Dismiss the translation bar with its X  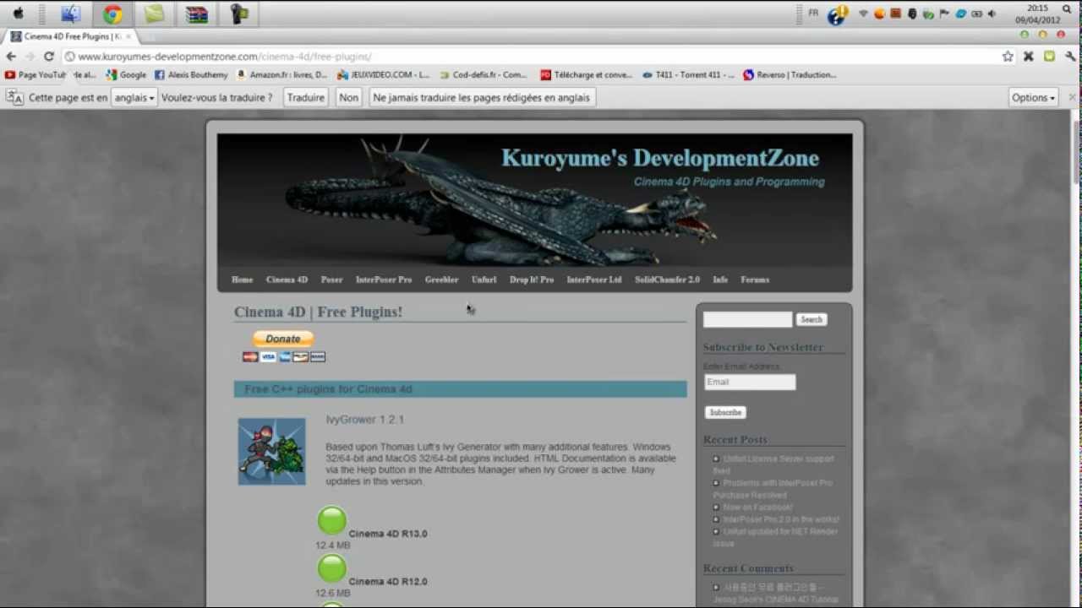[x=1072, y=98]
